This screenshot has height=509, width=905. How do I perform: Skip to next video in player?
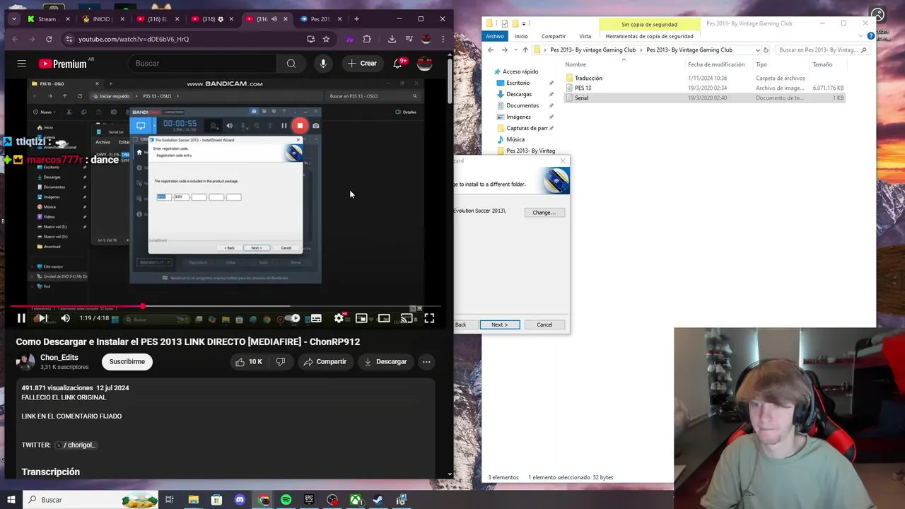(42, 318)
